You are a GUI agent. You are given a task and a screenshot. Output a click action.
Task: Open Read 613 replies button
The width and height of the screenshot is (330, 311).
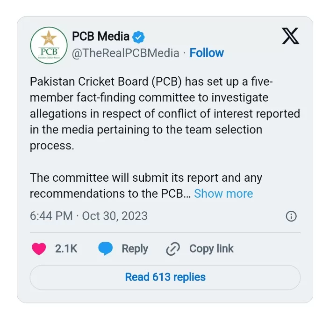point(165,277)
